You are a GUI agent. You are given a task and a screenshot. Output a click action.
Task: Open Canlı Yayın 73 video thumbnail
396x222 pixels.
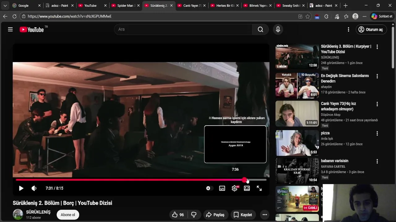point(297,113)
